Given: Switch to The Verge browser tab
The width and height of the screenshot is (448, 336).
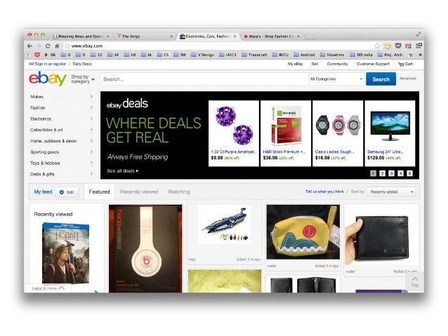Looking at the screenshot, I should [x=144, y=36].
